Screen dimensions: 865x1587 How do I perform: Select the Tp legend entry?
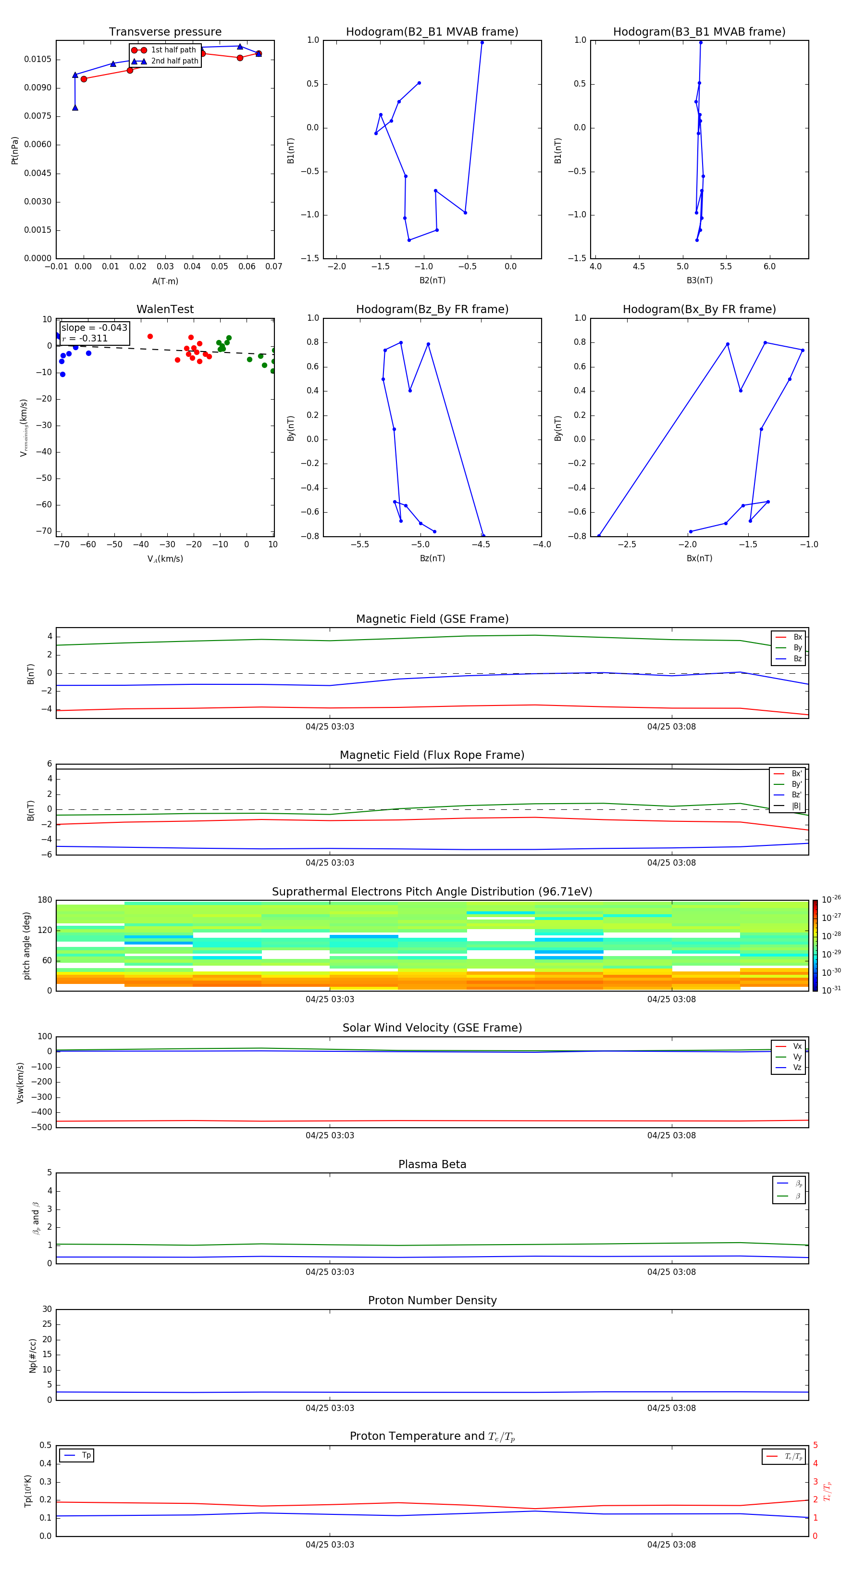point(77,1456)
